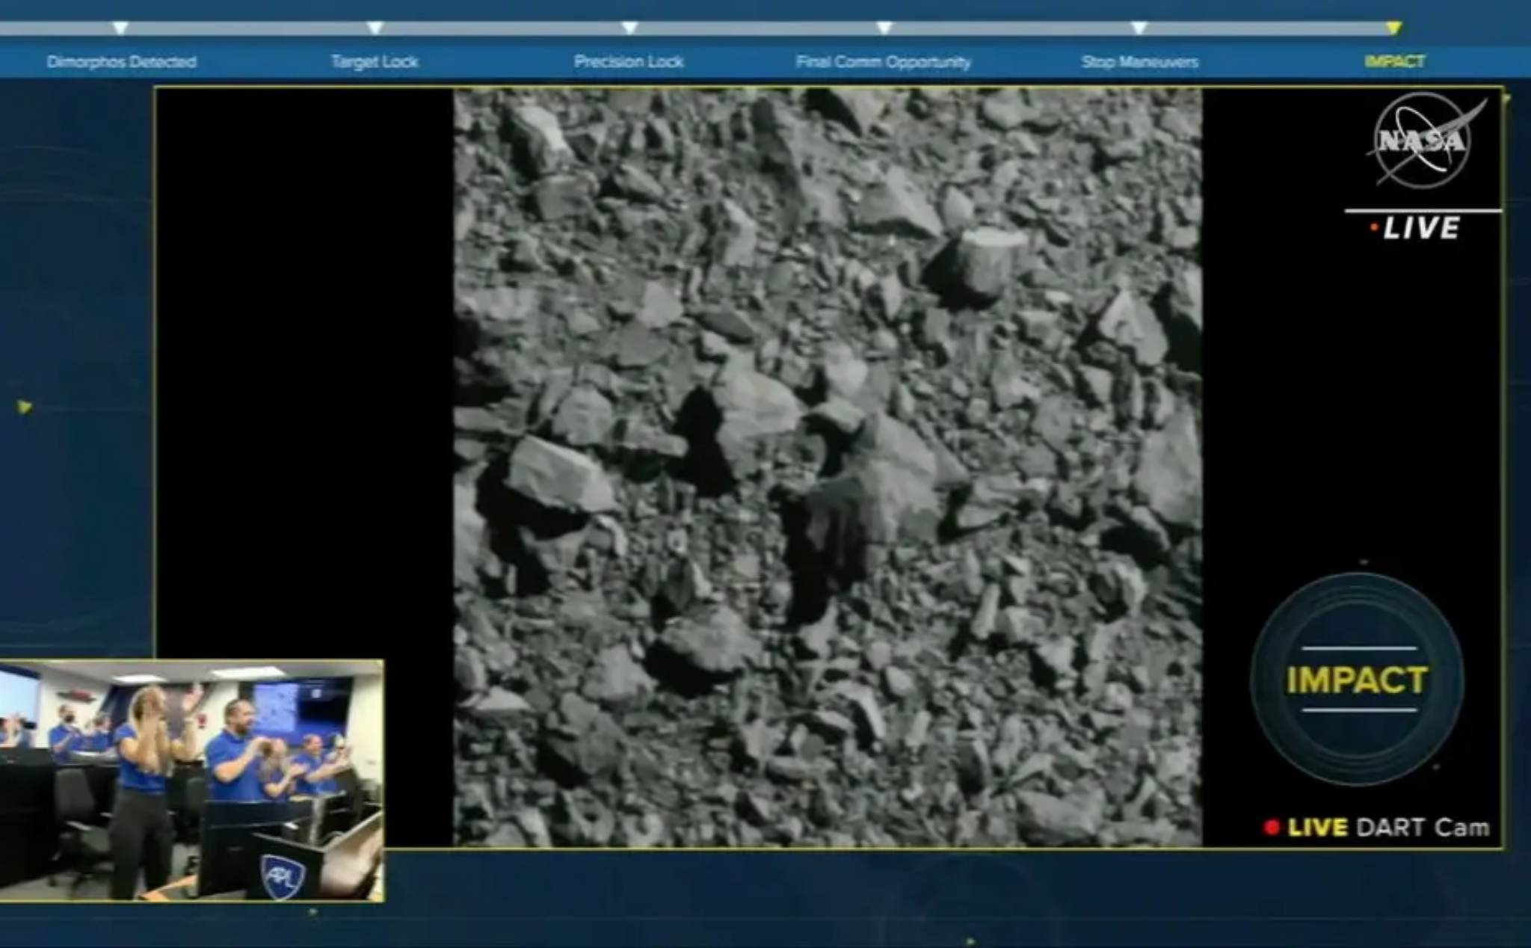Click the LIVE DART Cam label

[1388, 827]
